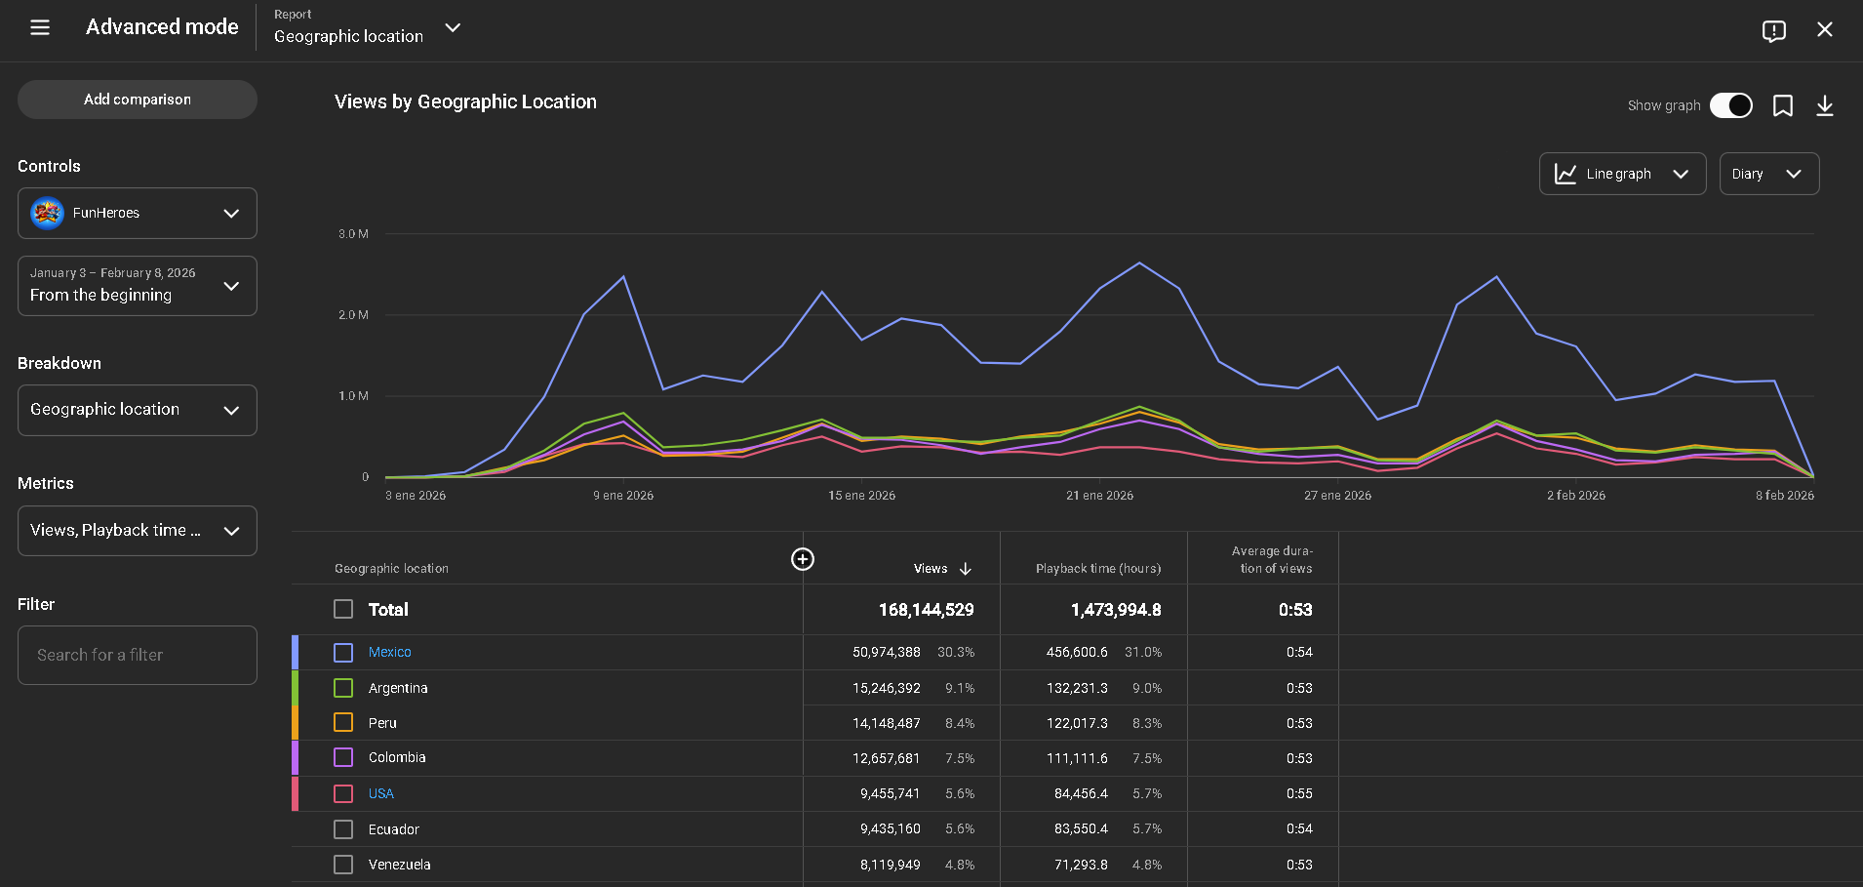Select the Total row checkbox

343,610
